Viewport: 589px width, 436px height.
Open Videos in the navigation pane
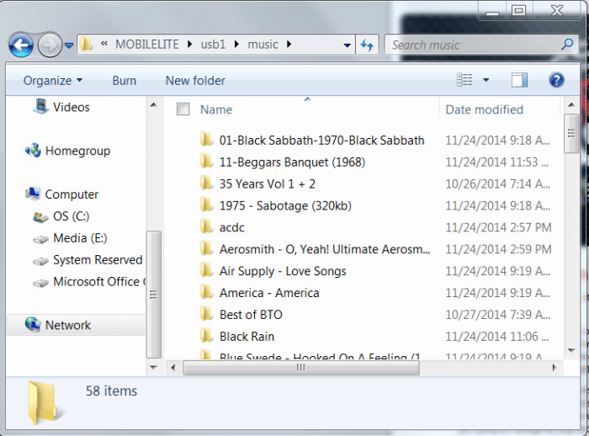pyautogui.click(x=61, y=107)
